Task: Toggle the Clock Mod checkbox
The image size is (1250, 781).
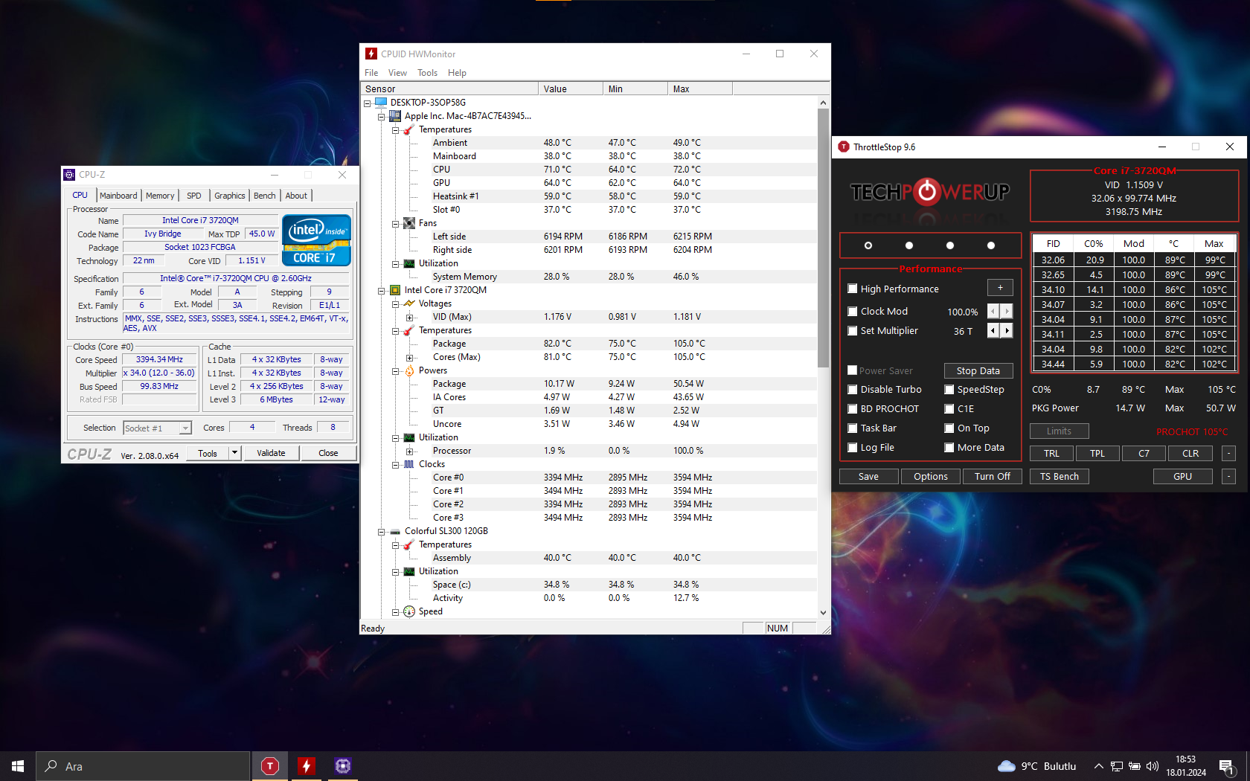Action: (x=853, y=311)
